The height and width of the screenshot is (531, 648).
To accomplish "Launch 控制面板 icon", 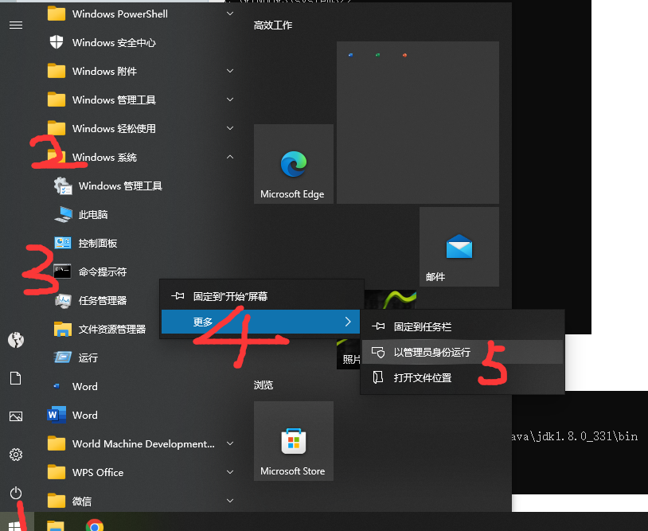I will pos(63,243).
